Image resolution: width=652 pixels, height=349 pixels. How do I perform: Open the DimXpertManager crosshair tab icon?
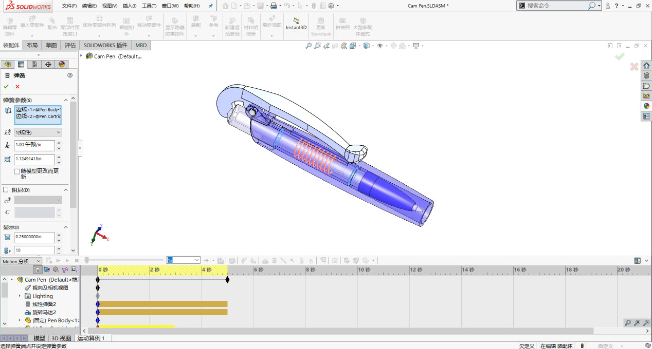(x=48, y=64)
